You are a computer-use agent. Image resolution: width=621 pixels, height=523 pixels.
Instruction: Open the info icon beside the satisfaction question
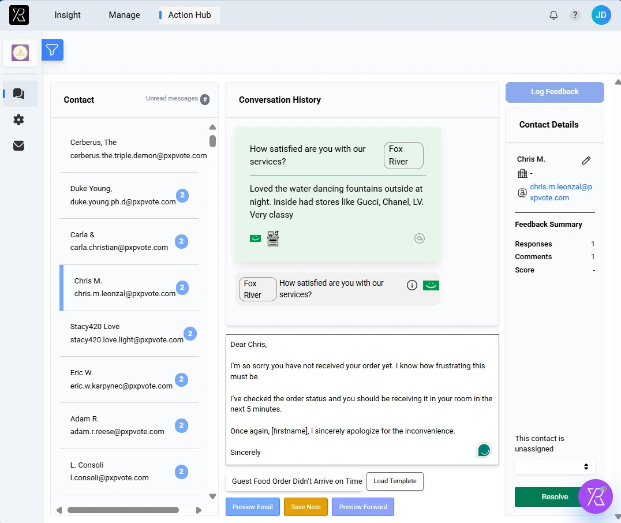[411, 285]
